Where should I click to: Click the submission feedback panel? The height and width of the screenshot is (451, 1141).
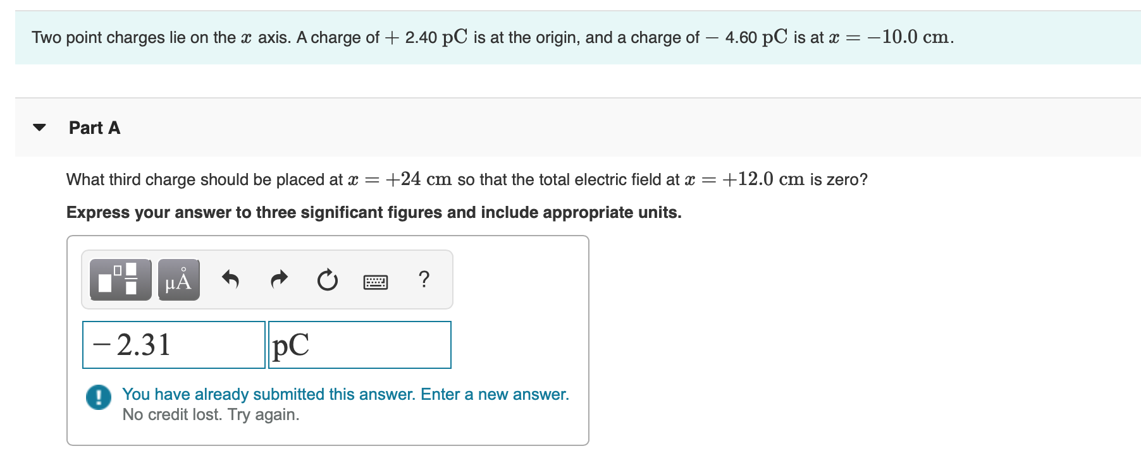pyautogui.click(x=329, y=404)
